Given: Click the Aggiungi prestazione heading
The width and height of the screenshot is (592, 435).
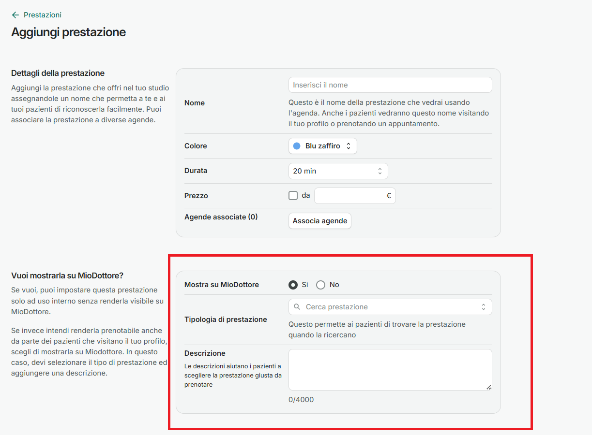Looking at the screenshot, I should [69, 32].
